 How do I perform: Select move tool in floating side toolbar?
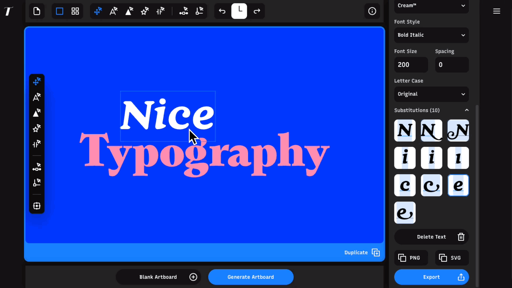pyautogui.click(x=37, y=81)
